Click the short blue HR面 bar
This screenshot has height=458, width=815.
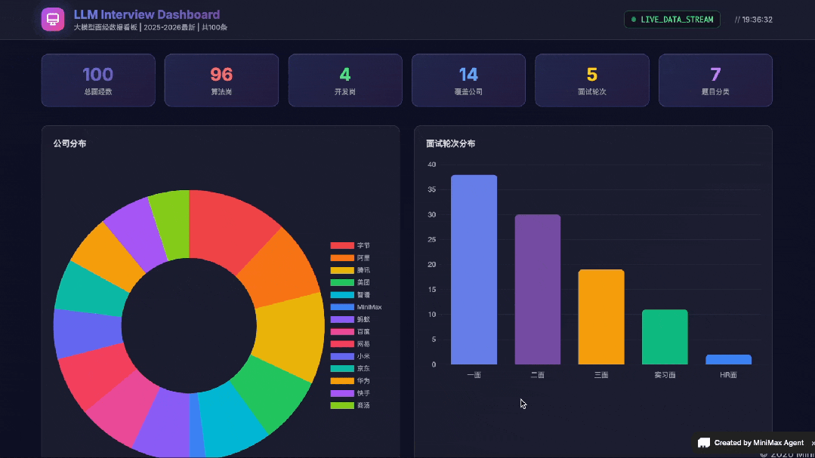(x=728, y=359)
